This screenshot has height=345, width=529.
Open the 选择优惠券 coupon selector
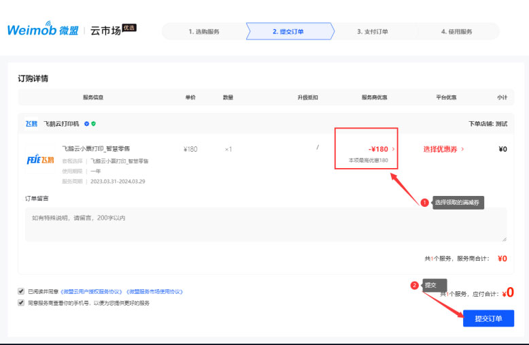tap(443, 149)
